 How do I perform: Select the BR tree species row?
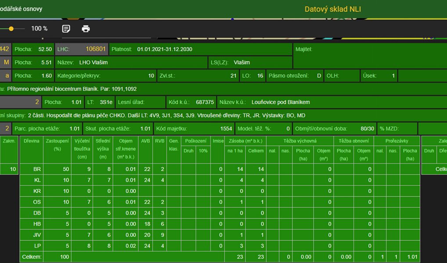[220, 169]
